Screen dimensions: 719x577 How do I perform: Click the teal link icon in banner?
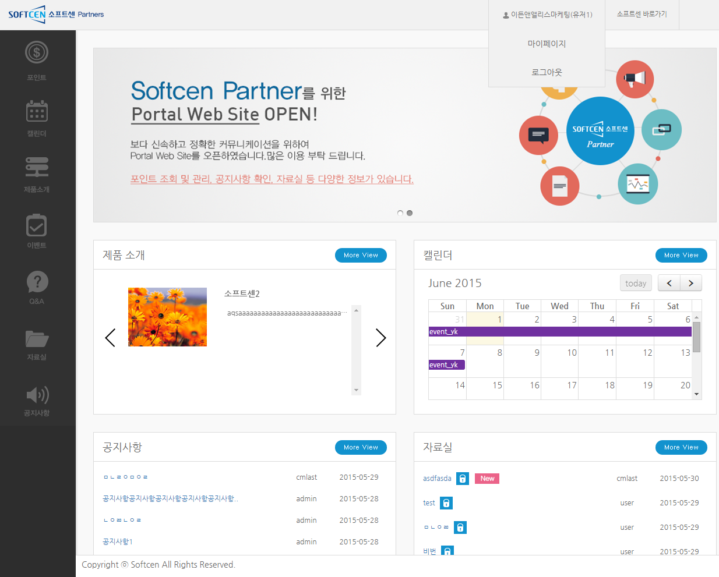coord(661,130)
